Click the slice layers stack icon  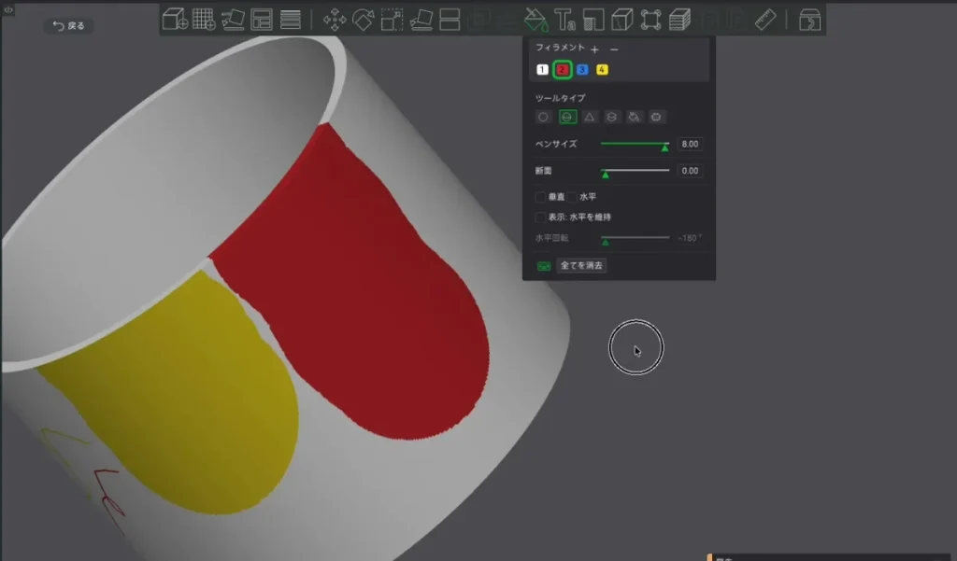tap(679, 20)
